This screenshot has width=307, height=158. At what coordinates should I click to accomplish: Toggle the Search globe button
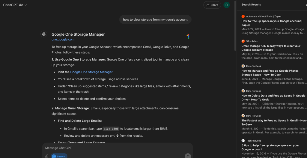[x=59, y=156]
